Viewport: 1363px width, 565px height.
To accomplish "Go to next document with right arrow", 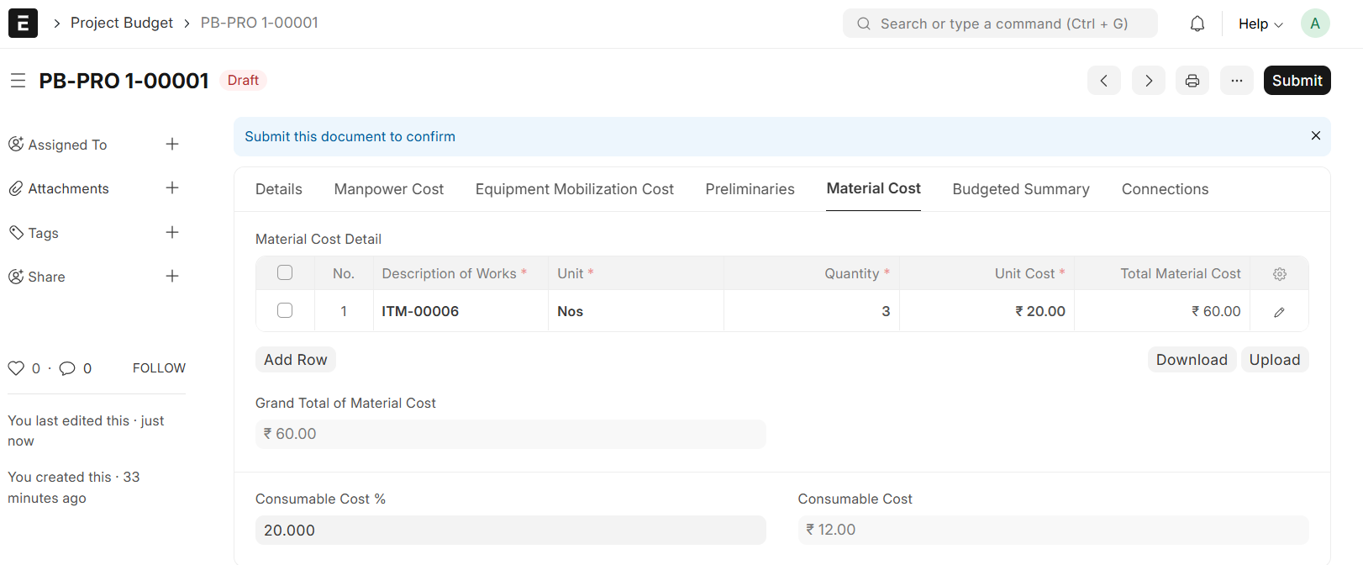I will (x=1148, y=81).
